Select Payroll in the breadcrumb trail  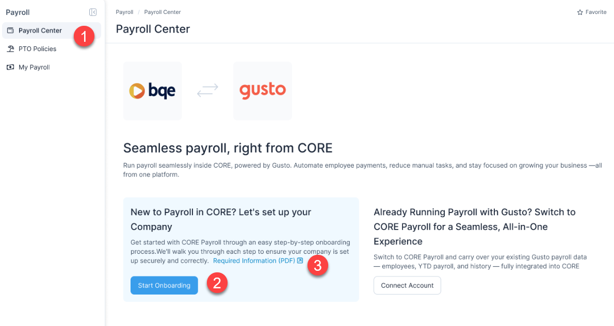pyautogui.click(x=124, y=12)
